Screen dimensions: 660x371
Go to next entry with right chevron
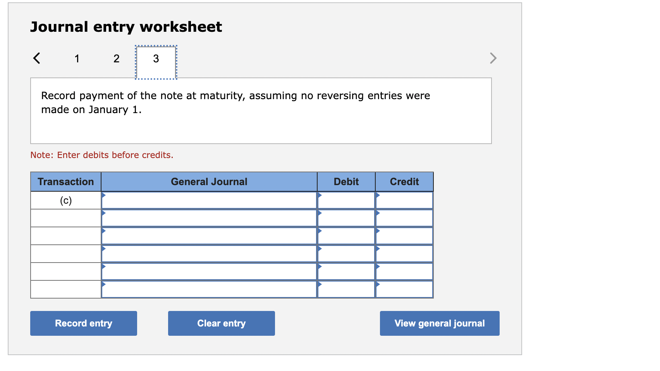click(493, 58)
